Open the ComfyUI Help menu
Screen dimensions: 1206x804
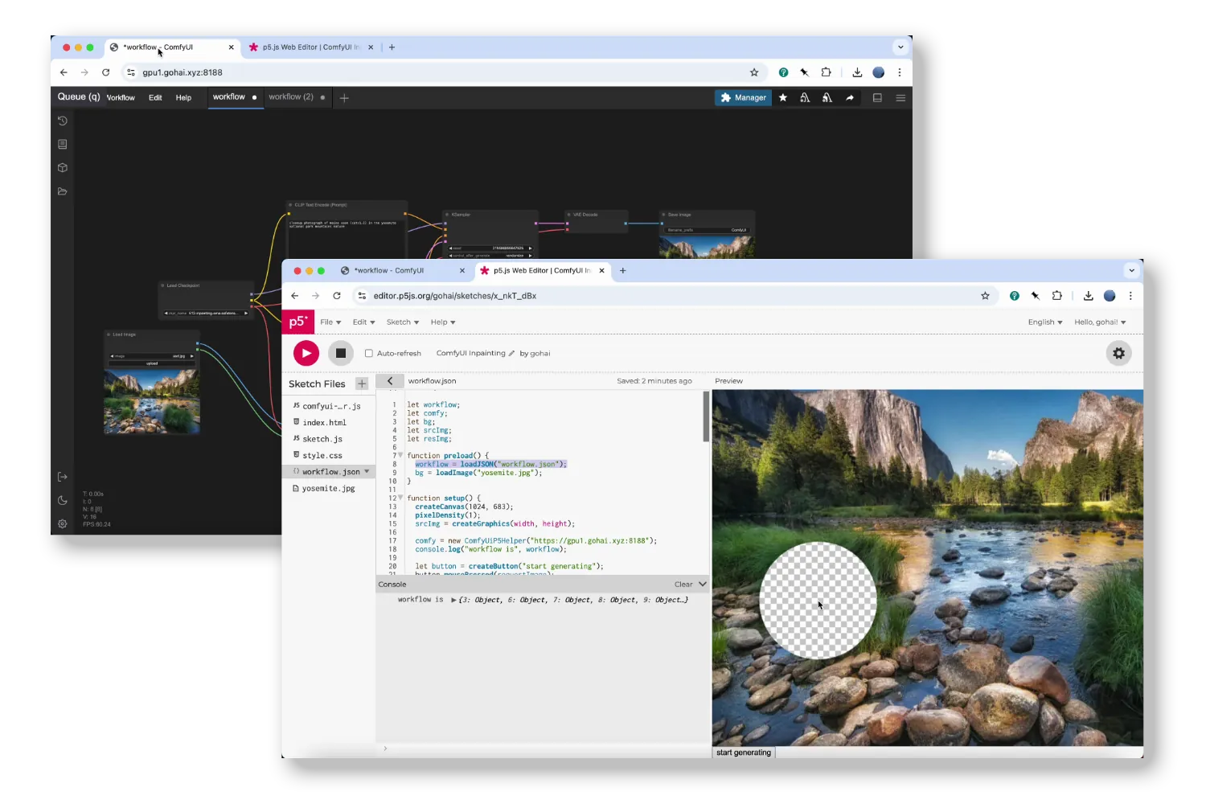coord(183,97)
